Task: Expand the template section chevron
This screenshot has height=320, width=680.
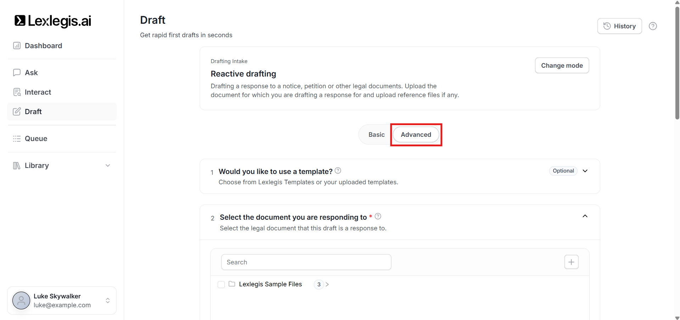Action: [585, 171]
